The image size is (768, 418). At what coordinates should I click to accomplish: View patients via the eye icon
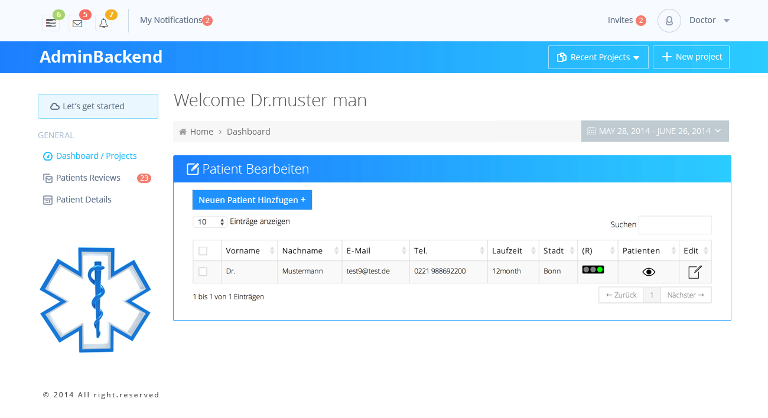pos(649,272)
